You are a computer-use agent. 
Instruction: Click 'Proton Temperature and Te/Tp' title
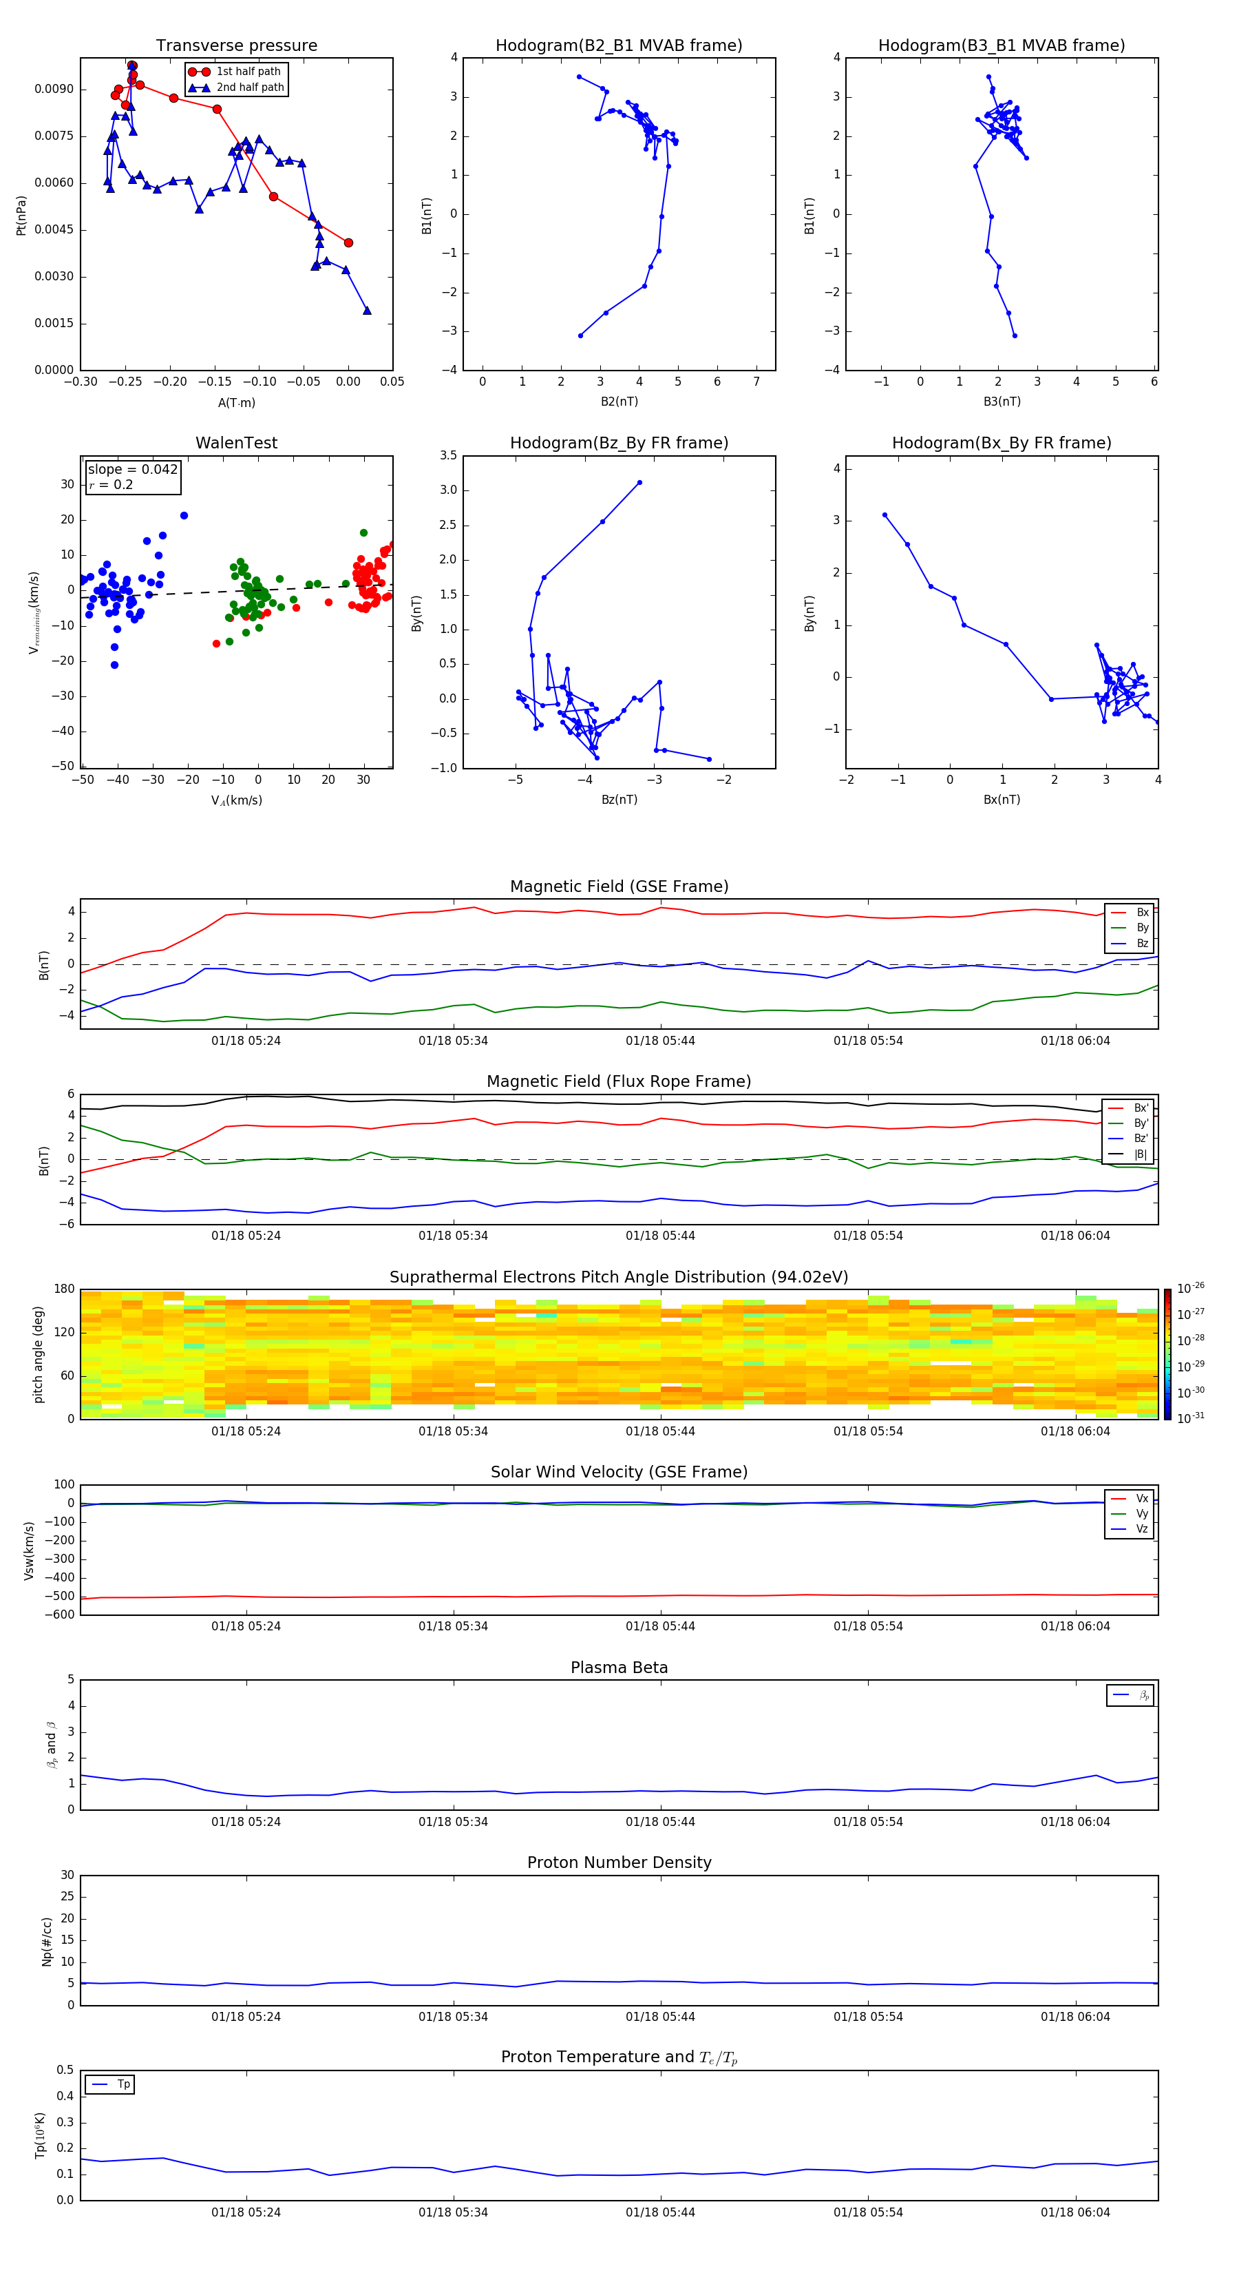(x=619, y=2057)
